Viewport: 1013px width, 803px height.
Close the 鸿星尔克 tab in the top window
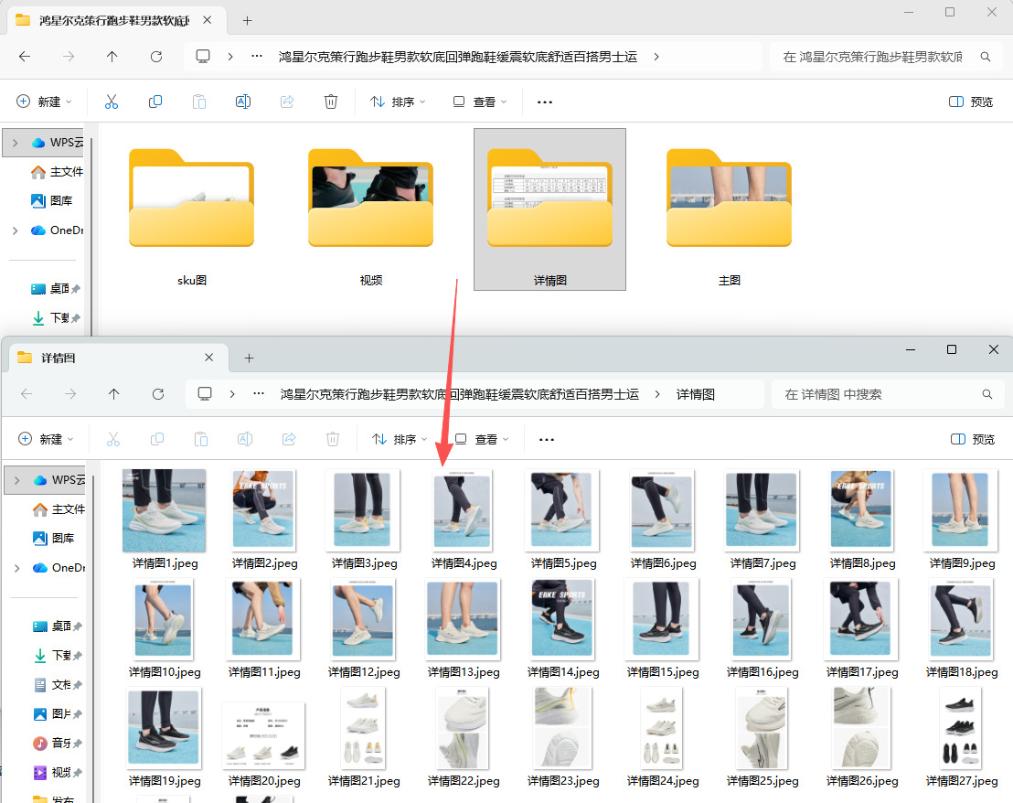pyautogui.click(x=207, y=20)
